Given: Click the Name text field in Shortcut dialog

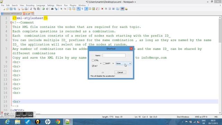Looking at the screenshot, I should click(114, 56).
